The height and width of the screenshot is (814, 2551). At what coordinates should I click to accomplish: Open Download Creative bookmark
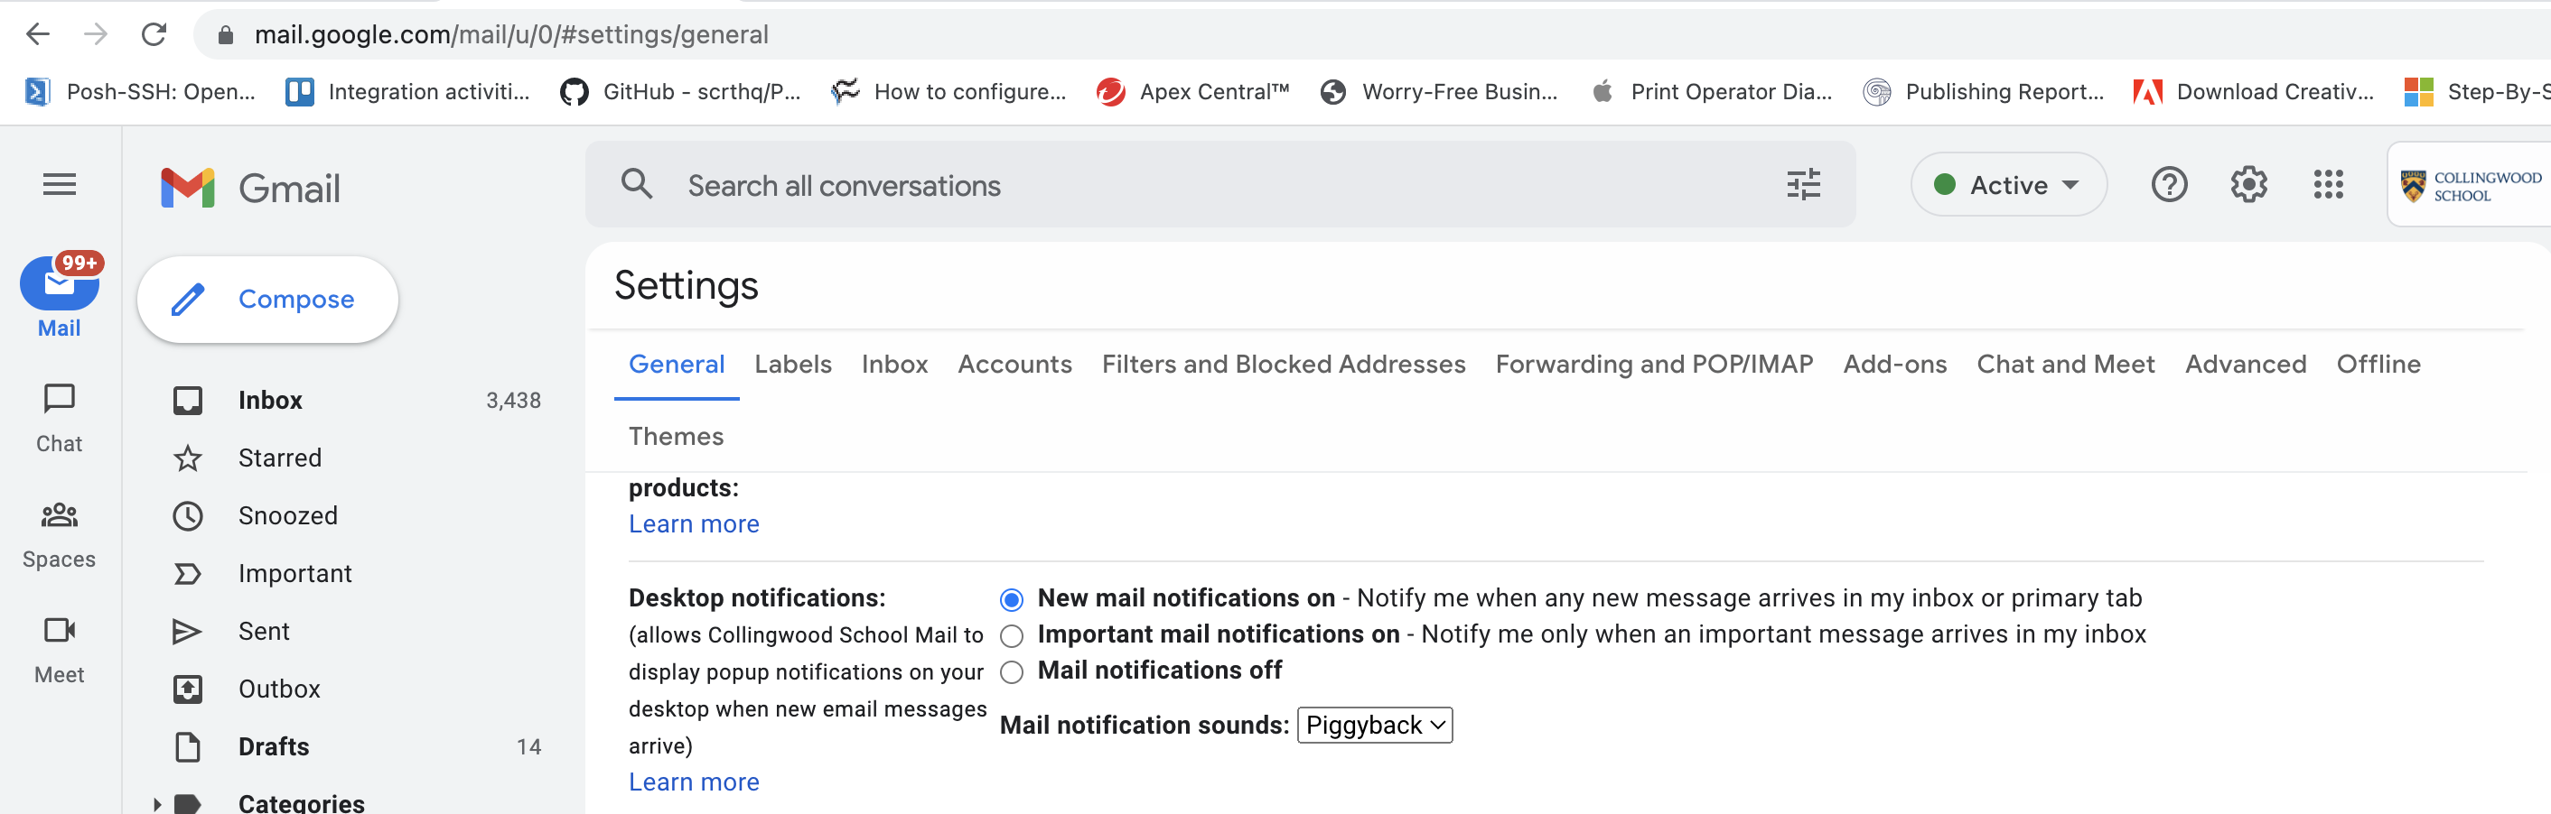click(2254, 92)
